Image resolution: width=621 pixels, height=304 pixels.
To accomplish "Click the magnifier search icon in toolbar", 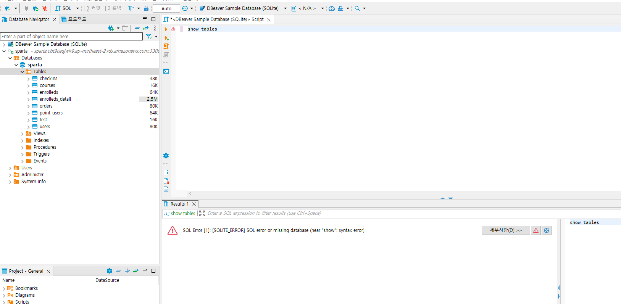I will click(357, 8).
